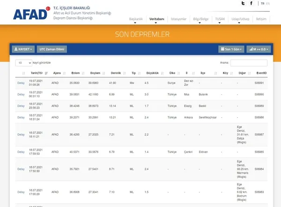
Task: Sort table by Tarih(TS) column arrows
Action: (x=46, y=73)
